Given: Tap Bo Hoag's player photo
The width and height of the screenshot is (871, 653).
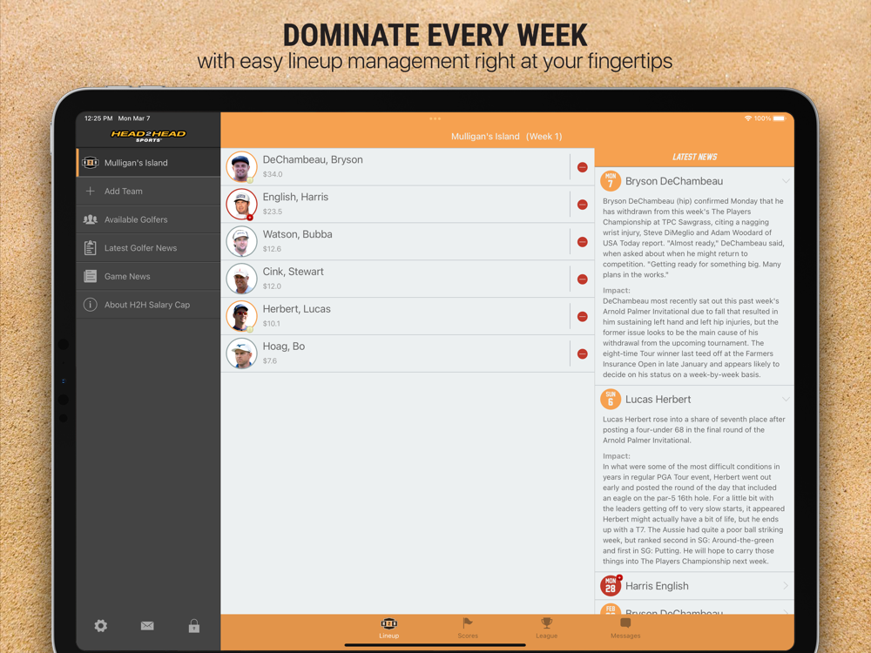Looking at the screenshot, I should pos(241,353).
